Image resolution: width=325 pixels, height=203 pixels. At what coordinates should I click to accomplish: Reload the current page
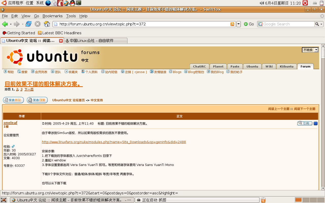click(x=28, y=24)
